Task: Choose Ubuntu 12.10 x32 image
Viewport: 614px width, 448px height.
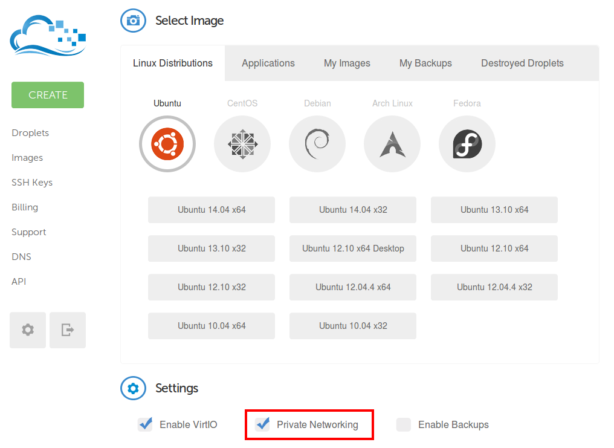Action: click(x=212, y=287)
